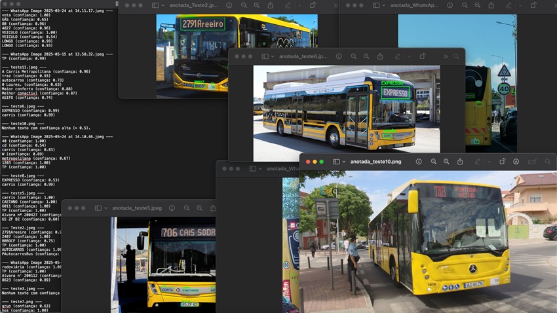Image resolution: width=557 pixels, height=313 pixels.
Task: Share image from anotada_Teste2 window
Action: pyautogui.click(x=271, y=5)
